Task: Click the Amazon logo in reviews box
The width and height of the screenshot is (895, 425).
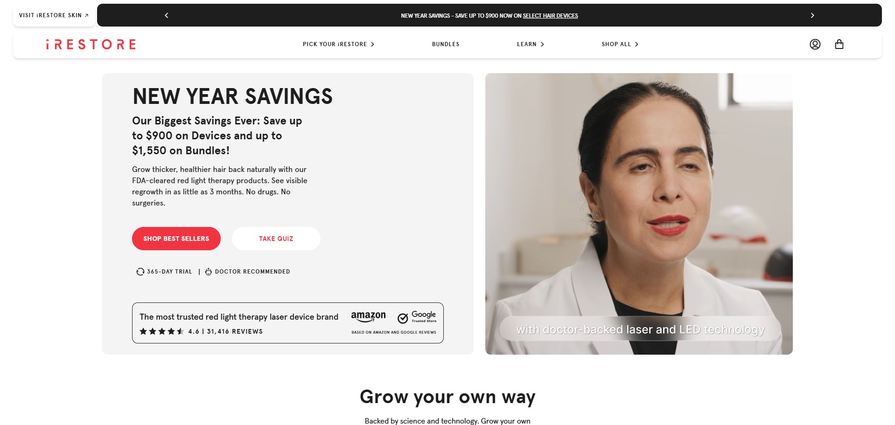Action: tap(368, 317)
